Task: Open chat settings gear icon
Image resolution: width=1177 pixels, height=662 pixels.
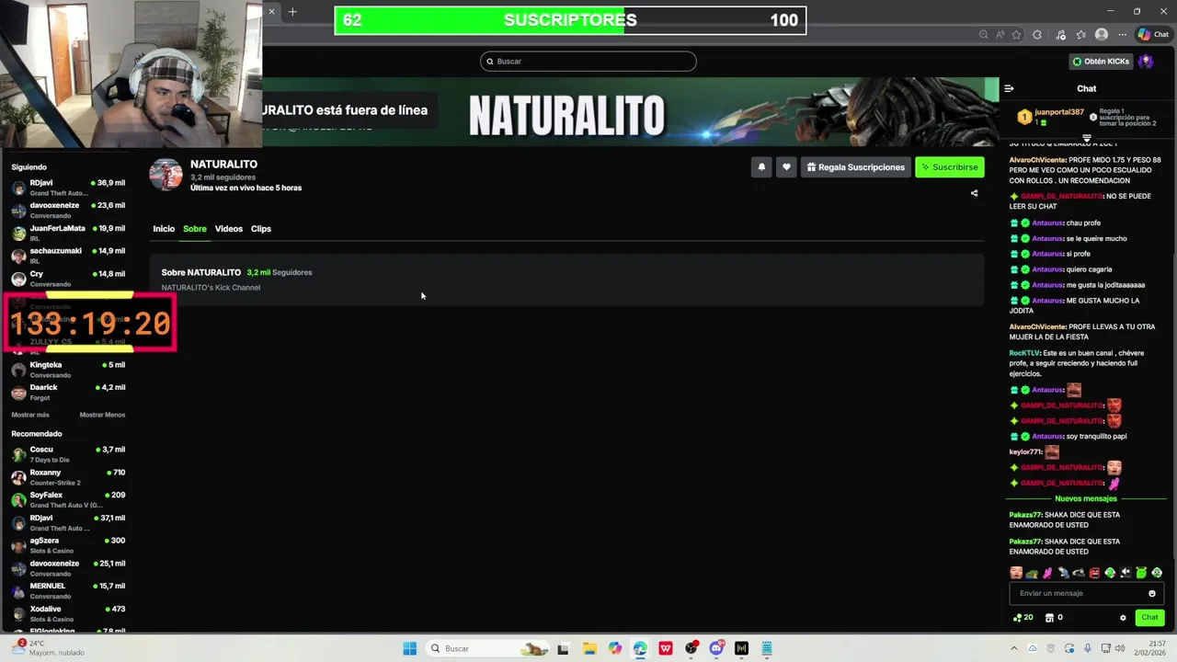Action: 1123,618
